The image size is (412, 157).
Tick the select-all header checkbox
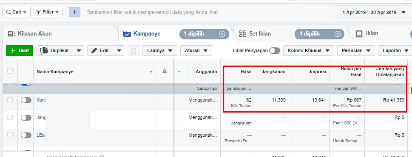(x=10, y=71)
